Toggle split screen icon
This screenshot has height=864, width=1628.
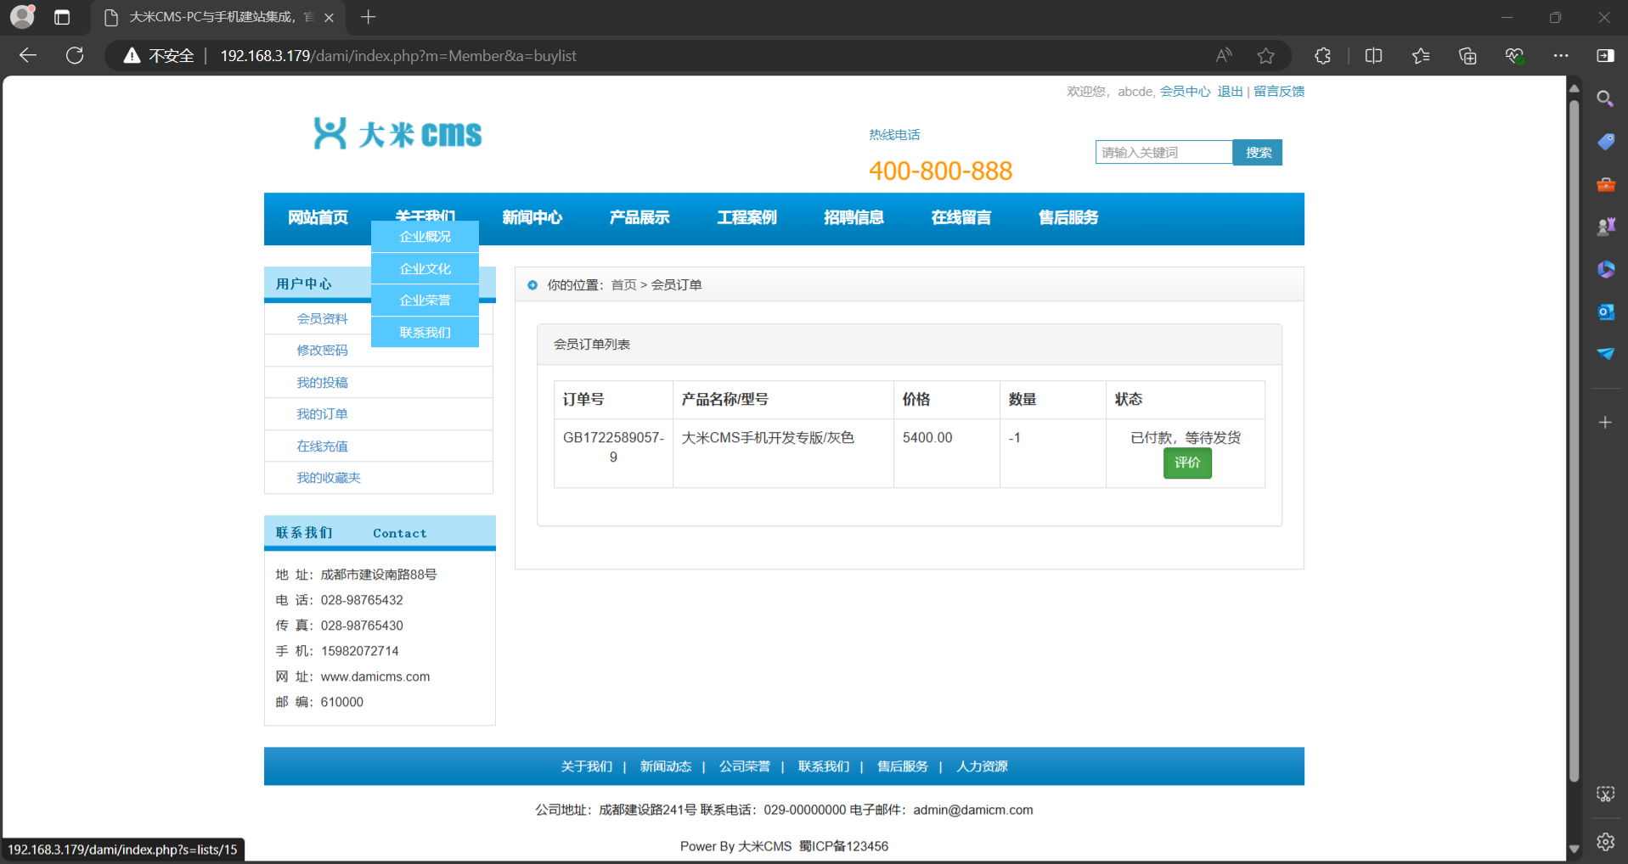[1373, 55]
